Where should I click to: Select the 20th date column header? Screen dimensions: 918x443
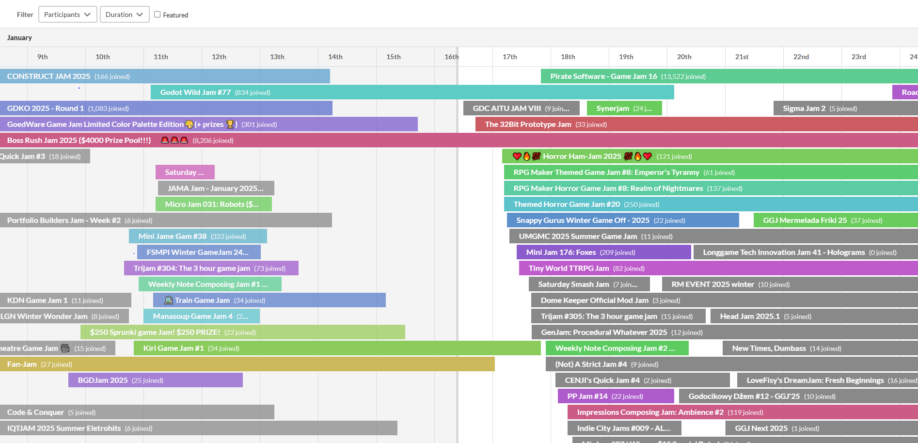[684, 57]
